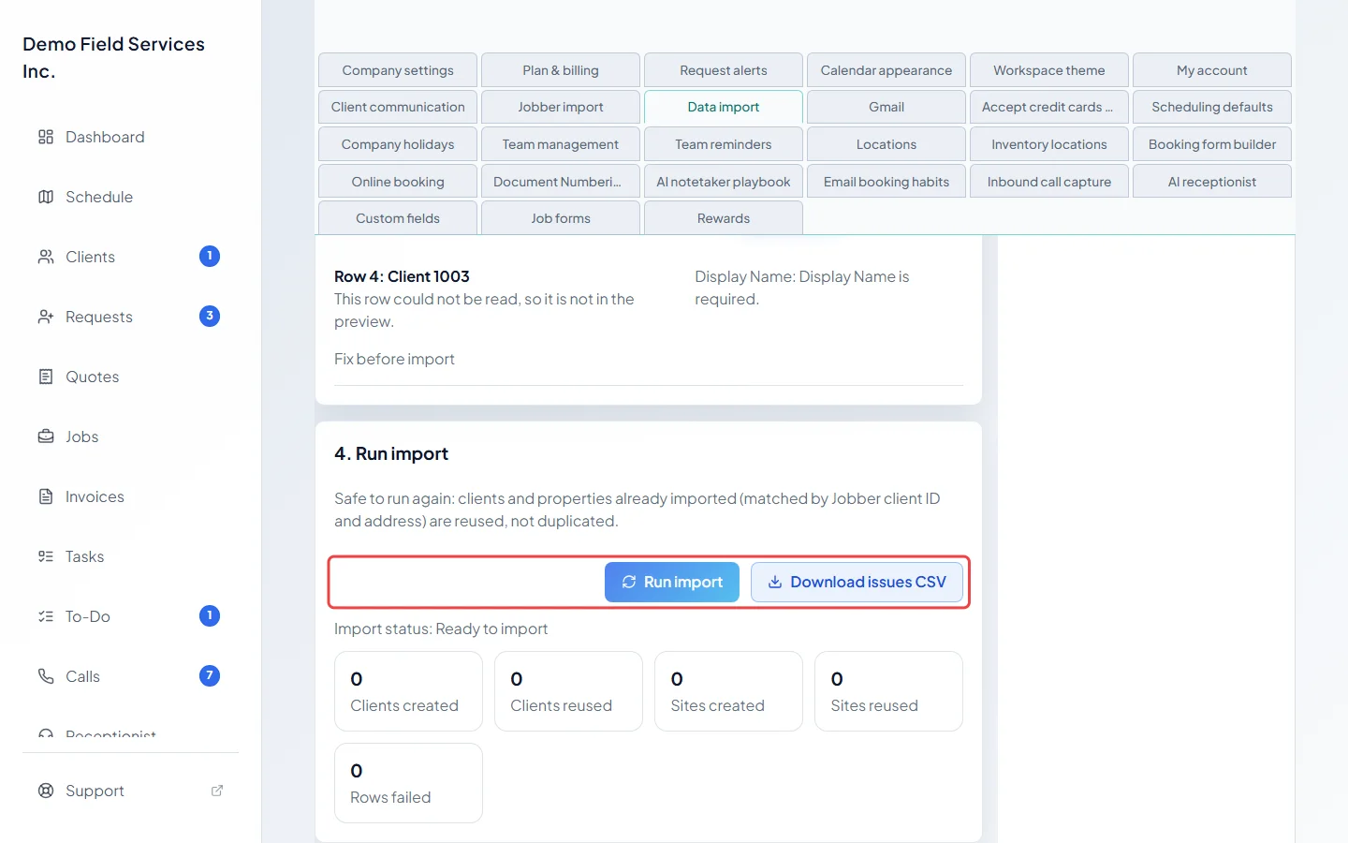
Task: Go to the Custom fields tab
Action: coord(398,218)
